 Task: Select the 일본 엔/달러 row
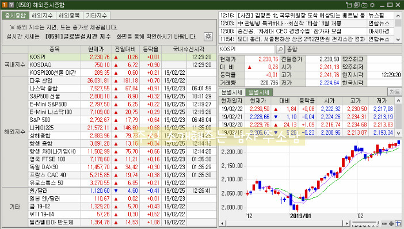pyautogui.click(x=122, y=199)
